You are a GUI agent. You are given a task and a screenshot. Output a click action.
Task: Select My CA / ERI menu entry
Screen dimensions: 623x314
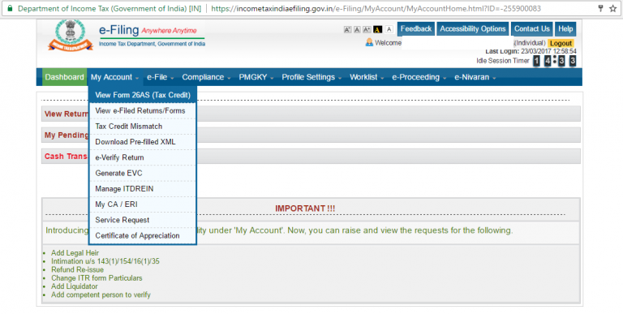click(x=143, y=204)
